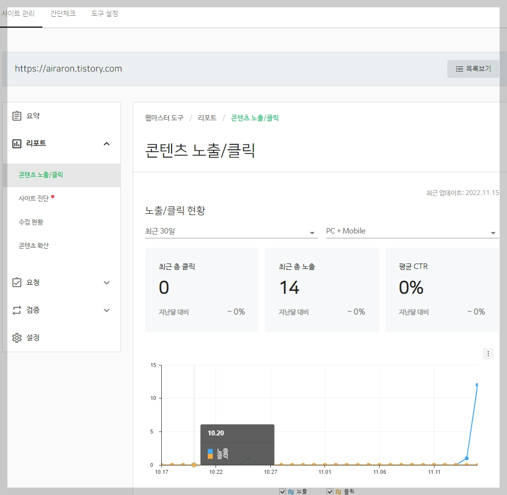The image size is (507, 495).
Task: Click 최근 업데이트: 2022.11.15 text
Action: [463, 193]
